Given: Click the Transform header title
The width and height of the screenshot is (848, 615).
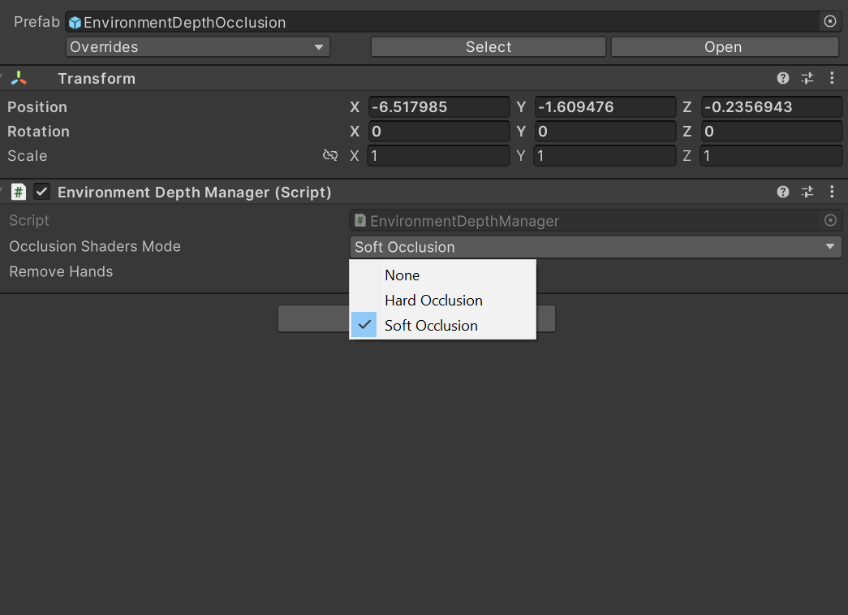Looking at the screenshot, I should pyautogui.click(x=97, y=79).
